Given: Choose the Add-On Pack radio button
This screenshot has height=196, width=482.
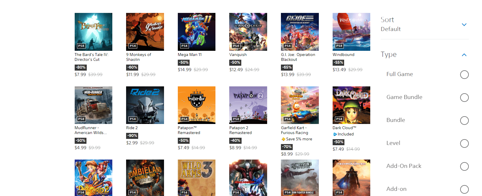Looking at the screenshot, I should coord(464,166).
